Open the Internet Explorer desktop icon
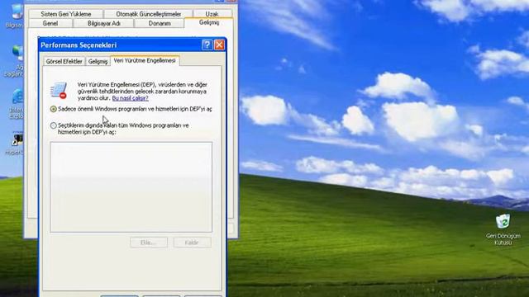529x297 pixels. coord(16,104)
